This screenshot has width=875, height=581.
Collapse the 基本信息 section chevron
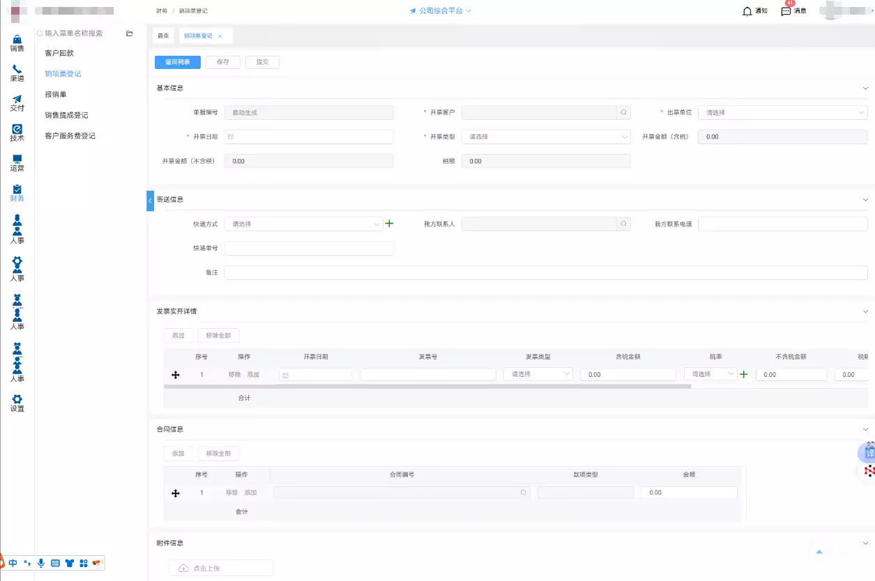865,88
